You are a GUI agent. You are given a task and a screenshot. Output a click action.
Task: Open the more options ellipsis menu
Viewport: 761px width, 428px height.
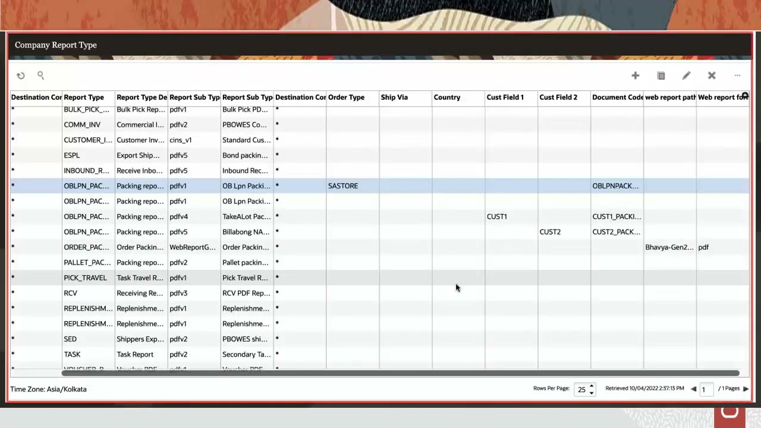pos(737,75)
